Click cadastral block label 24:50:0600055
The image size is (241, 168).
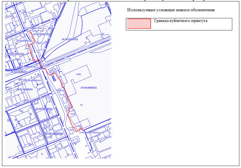(44, 109)
